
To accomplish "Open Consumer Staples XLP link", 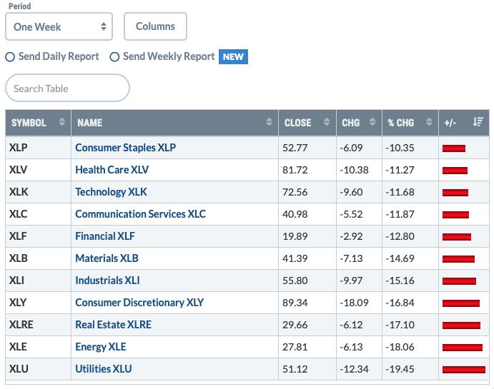I will tap(125, 148).
